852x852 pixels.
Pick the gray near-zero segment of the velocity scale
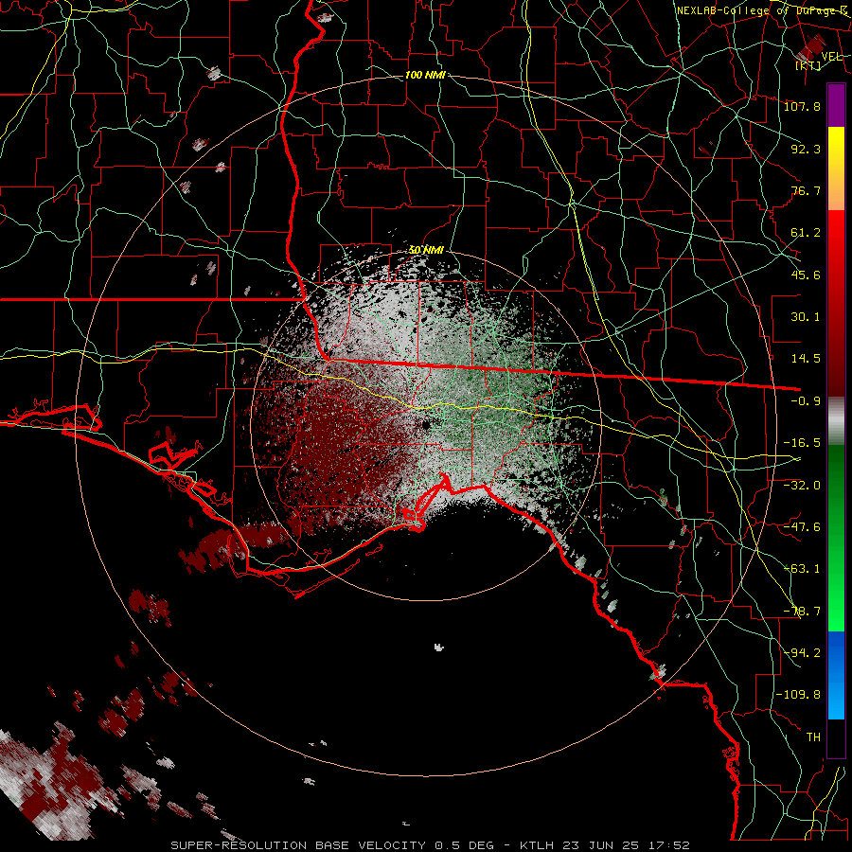(x=836, y=421)
